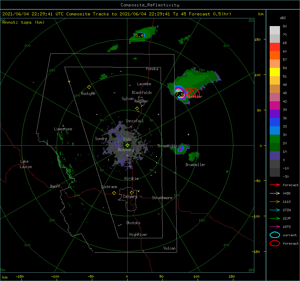Click the blue-purple storm core near ThreeHills
Viewport: 300px width, 281px height.
181,149
